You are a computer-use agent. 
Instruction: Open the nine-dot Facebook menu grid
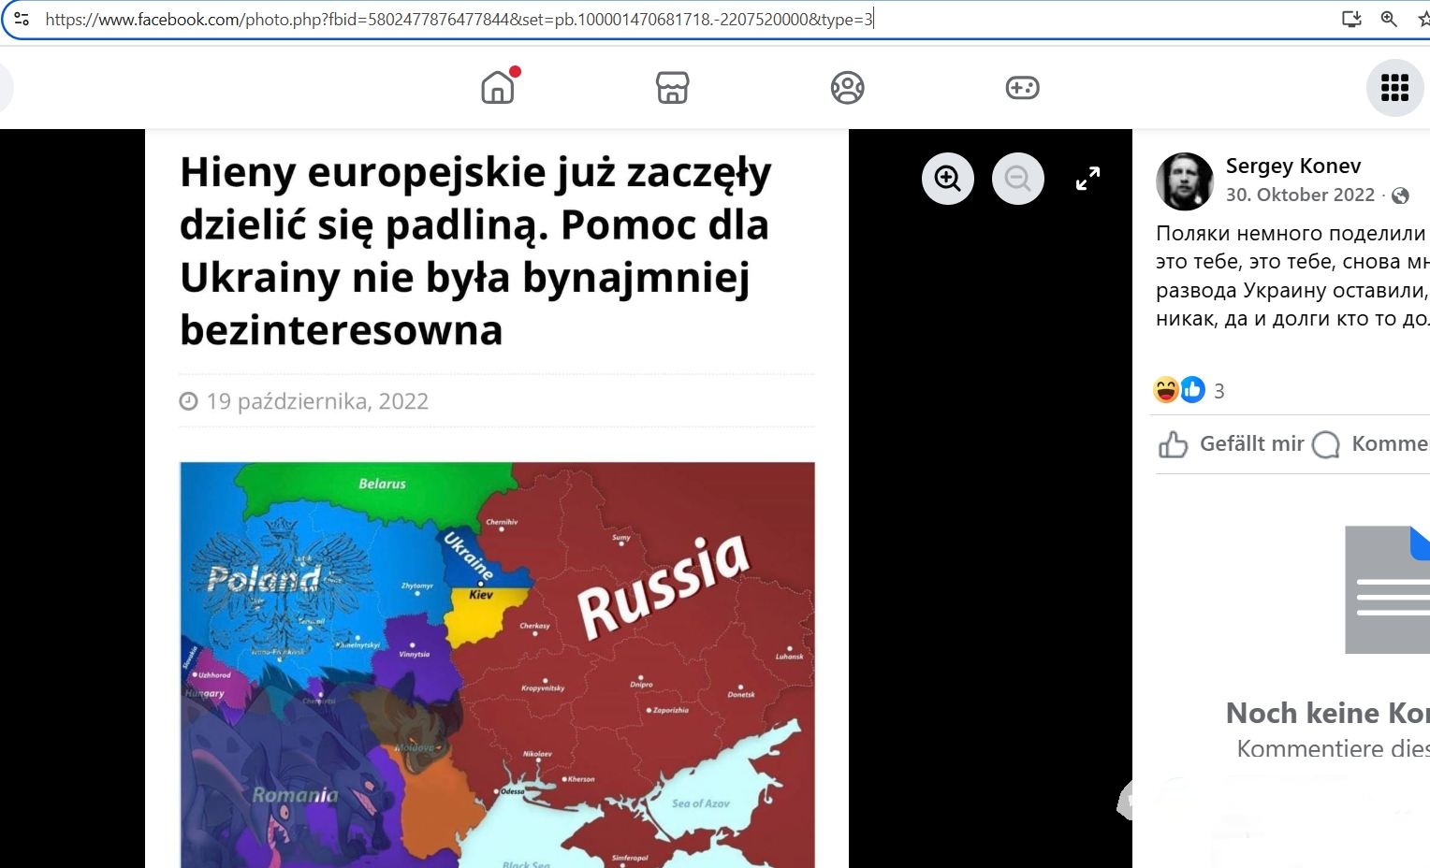[x=1394, y=88]
